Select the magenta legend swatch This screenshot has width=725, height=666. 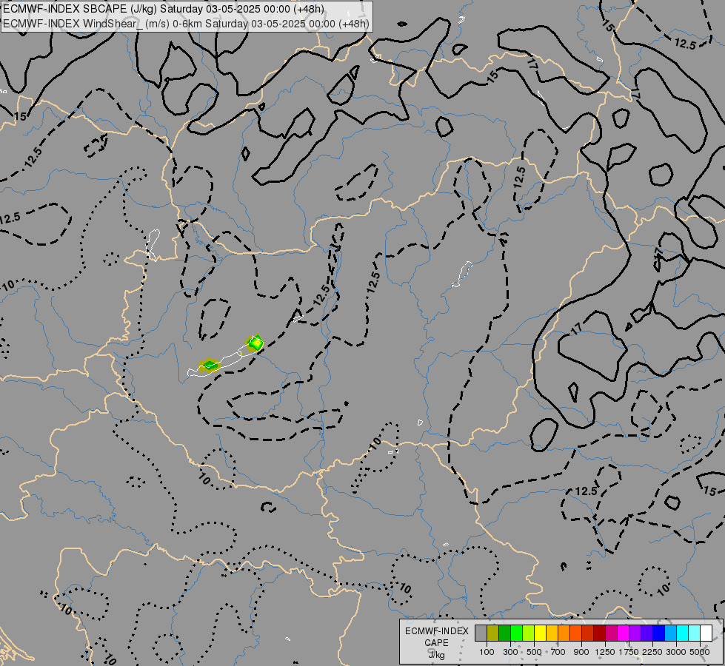pyautogui.click(x=624, y=633)
